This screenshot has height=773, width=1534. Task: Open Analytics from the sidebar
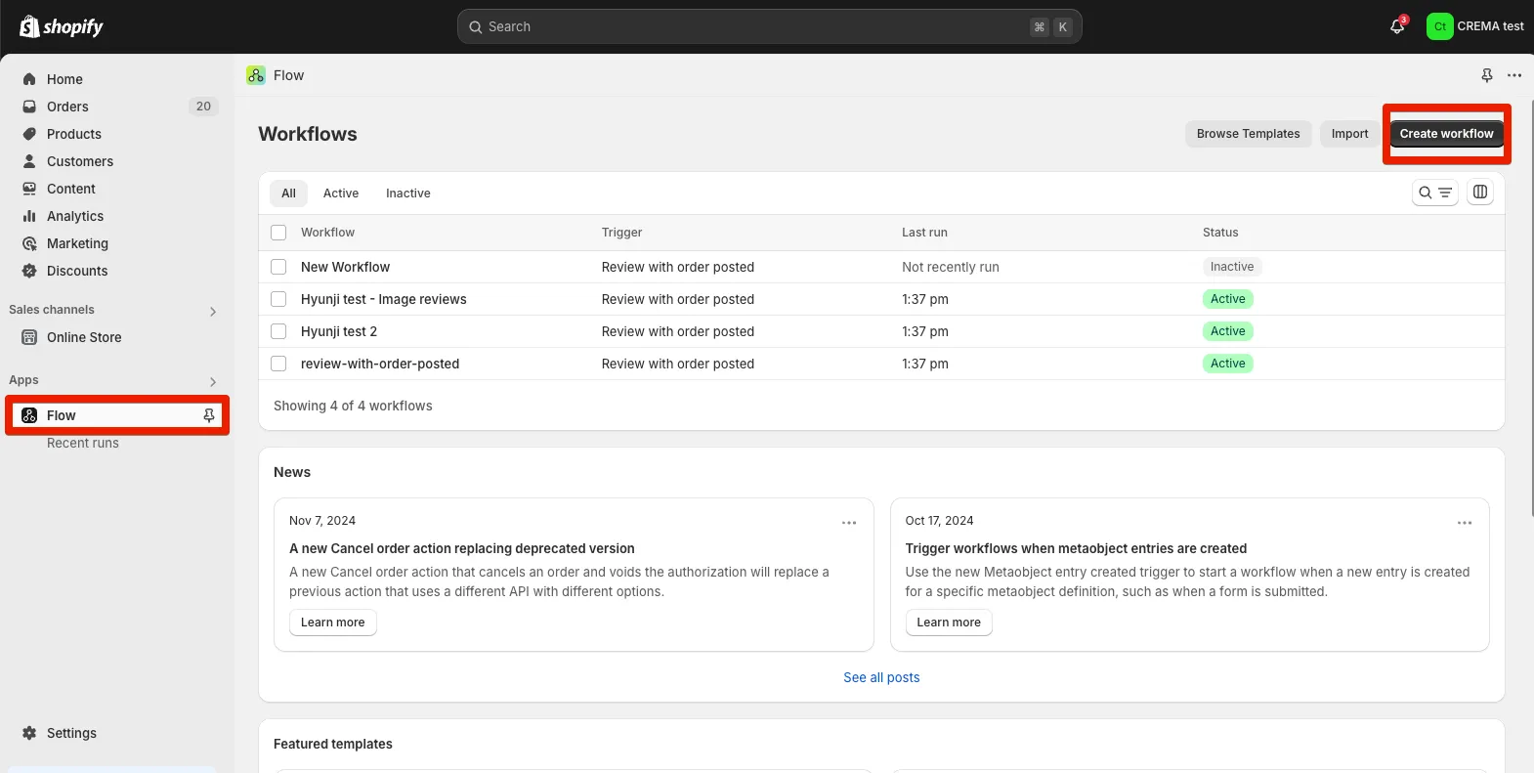[x=75, y=216]
